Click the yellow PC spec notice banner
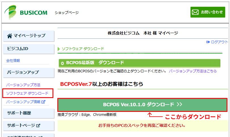 coord(142,125)
